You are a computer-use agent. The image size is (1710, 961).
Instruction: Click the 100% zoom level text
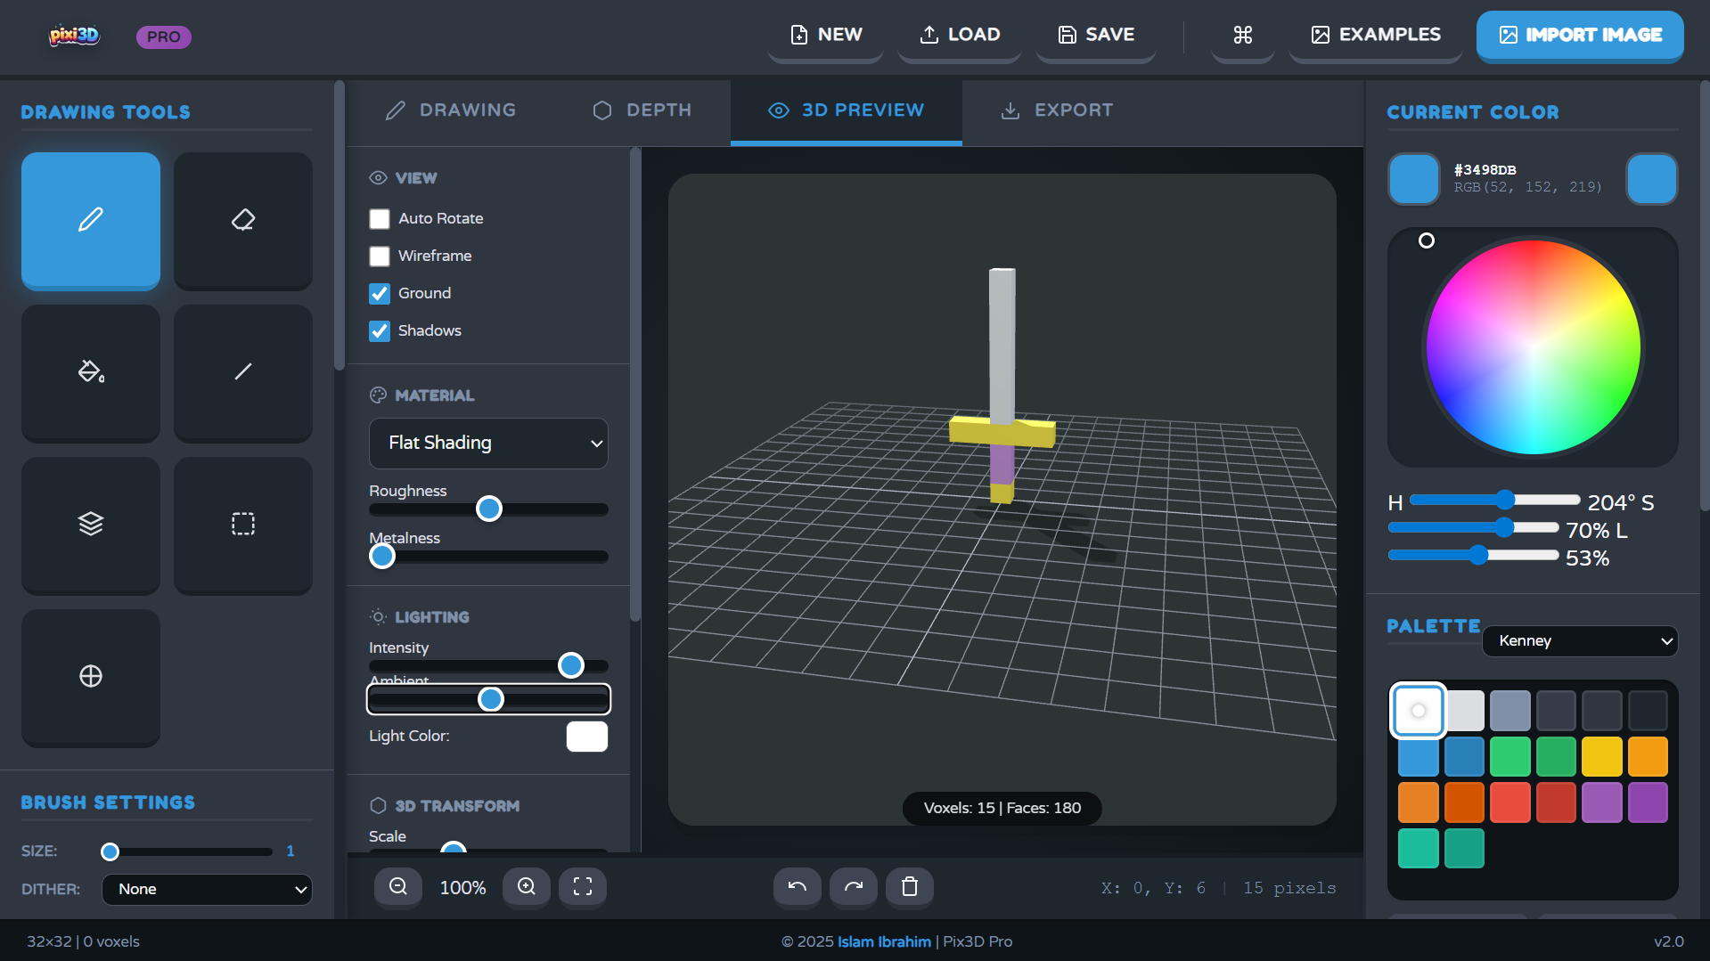click(x=463, y=888)
